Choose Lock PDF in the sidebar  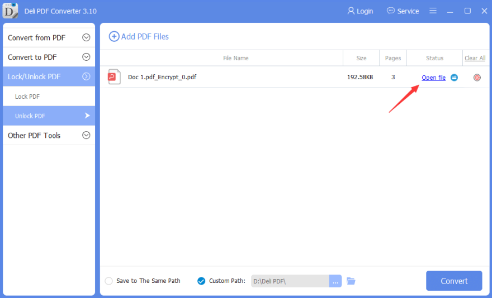tap(27, 97)
